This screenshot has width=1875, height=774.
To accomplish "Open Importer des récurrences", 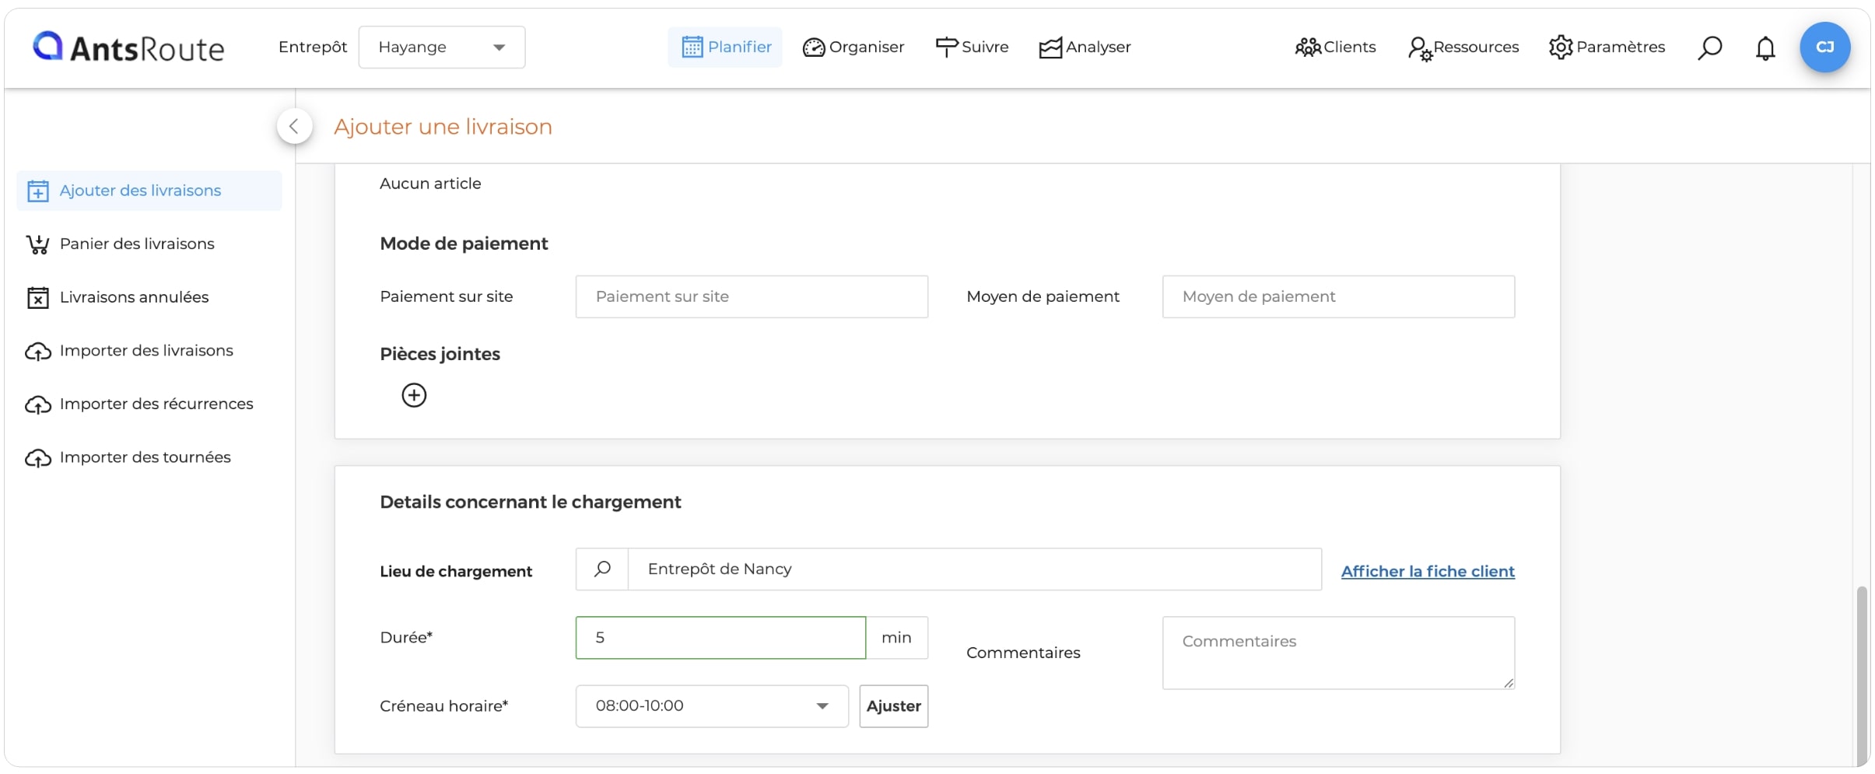I will click(139, 405).
